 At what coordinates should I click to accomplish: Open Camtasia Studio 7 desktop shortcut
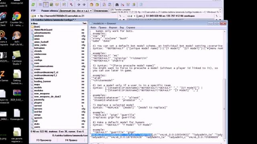click(x=17, y=58)
